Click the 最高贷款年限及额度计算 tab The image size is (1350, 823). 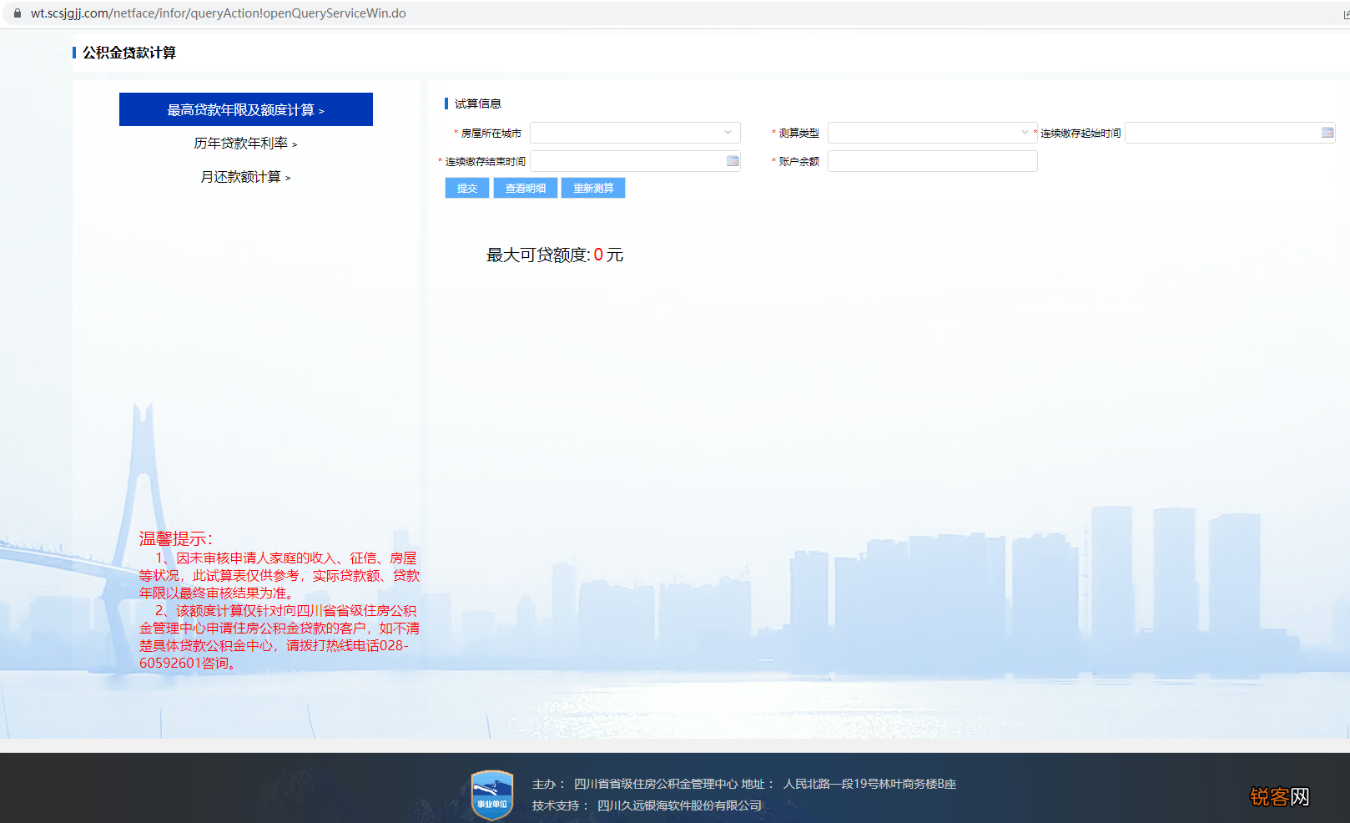[x=245, y=109]
